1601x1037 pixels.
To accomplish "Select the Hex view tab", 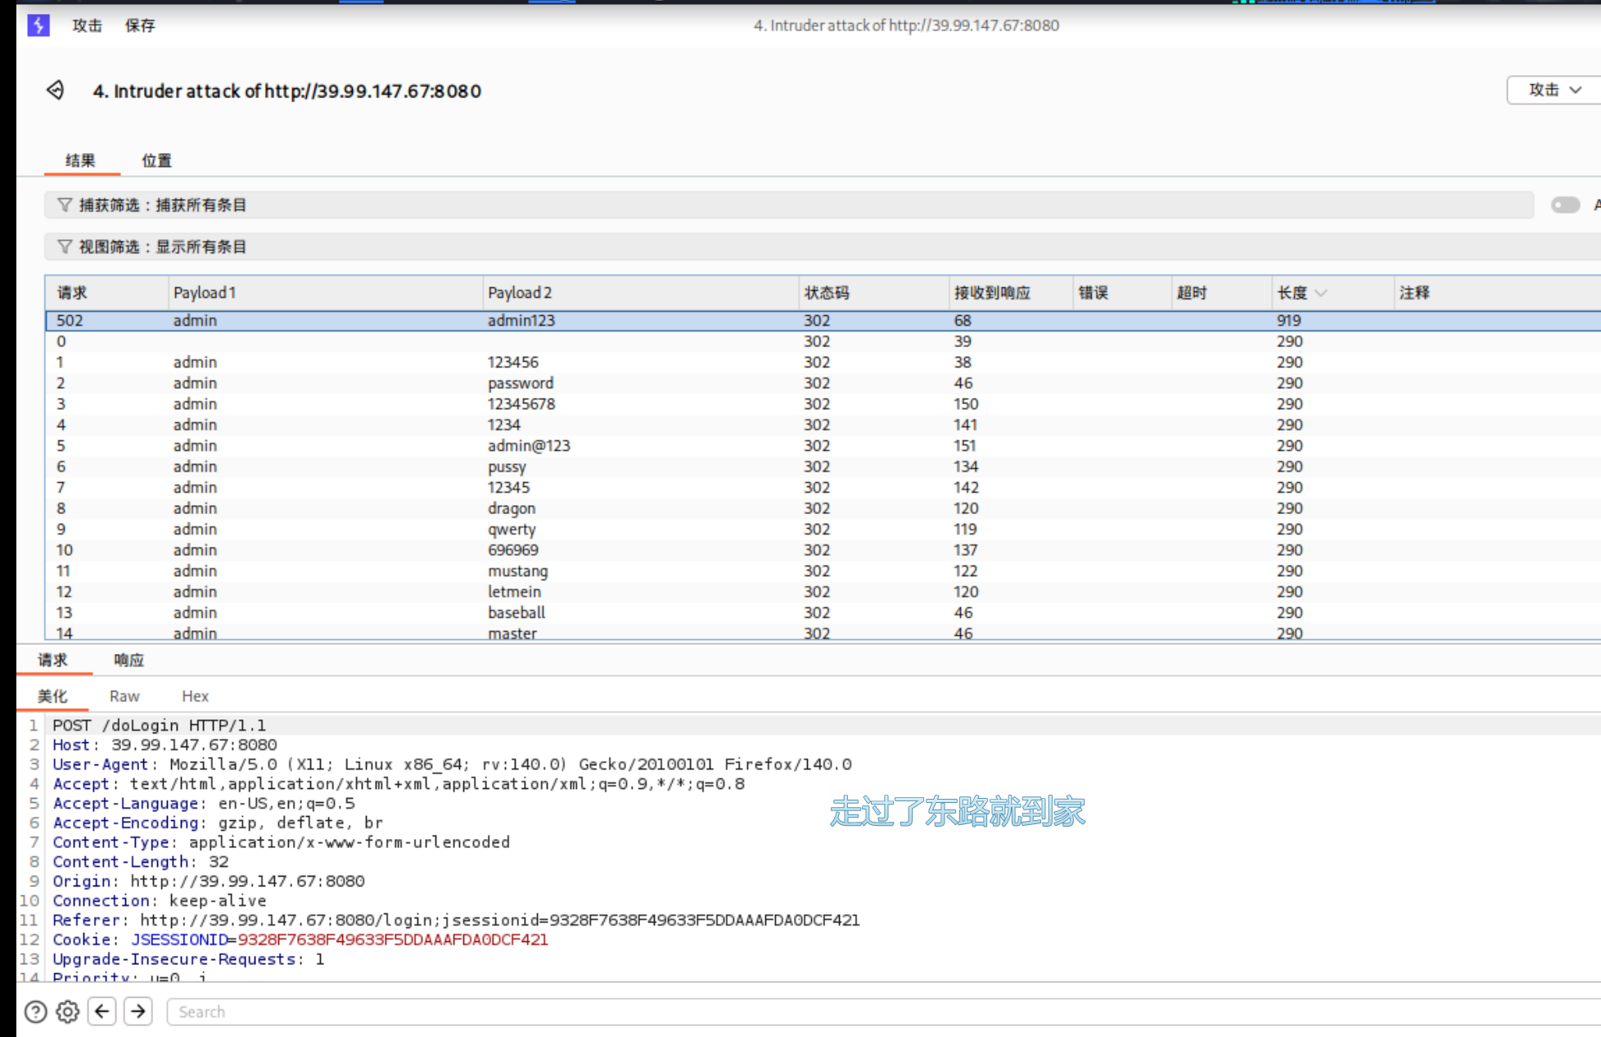I will [195, 696].
